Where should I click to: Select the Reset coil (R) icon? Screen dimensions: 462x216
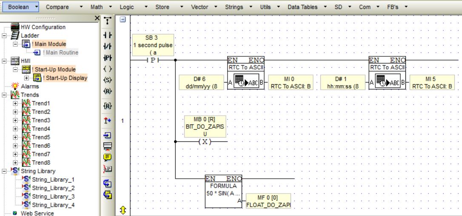(108, 91)
